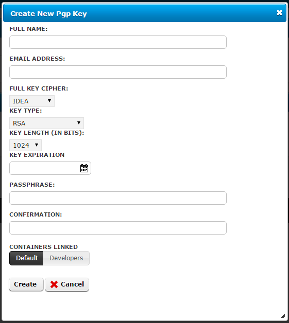Image resolution: width=289 pixels, height=323 pixels.
Task: Close the Create New Pgp Key dialog
Action: [279, 13]
